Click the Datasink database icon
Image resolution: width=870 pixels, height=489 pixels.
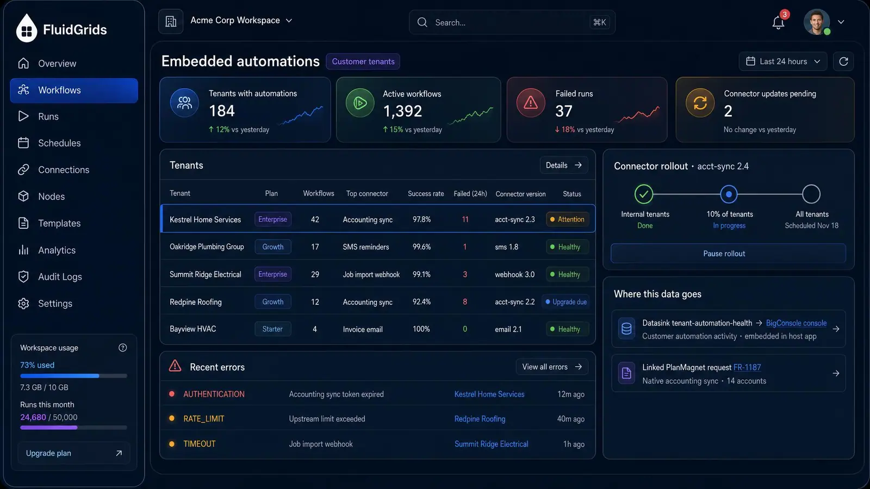[x=626, y=329]
